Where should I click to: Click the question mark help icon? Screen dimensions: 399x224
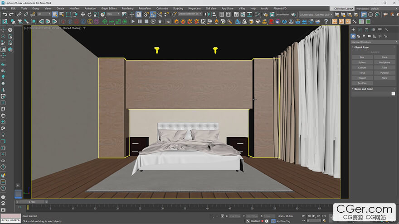[x=326, y=22]
